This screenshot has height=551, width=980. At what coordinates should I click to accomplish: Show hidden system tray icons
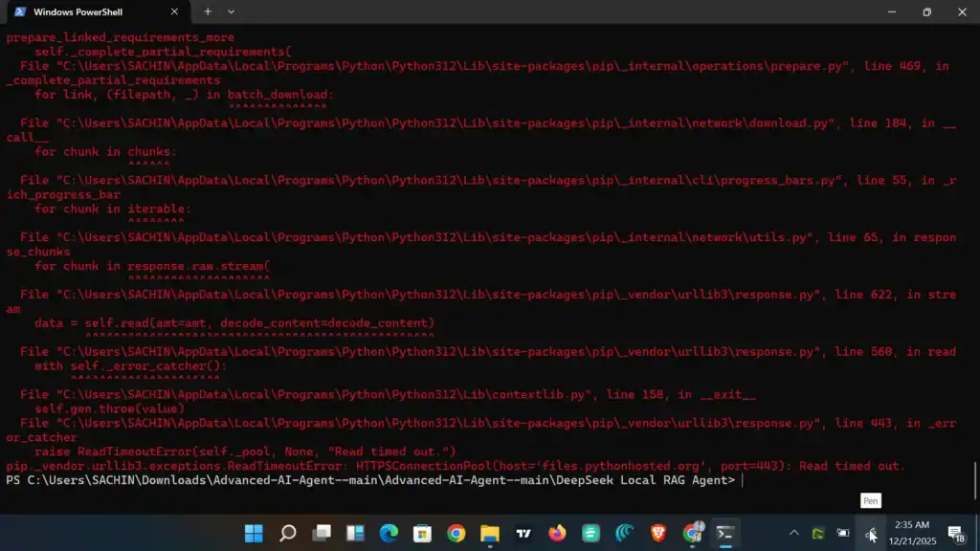[793, 533]
